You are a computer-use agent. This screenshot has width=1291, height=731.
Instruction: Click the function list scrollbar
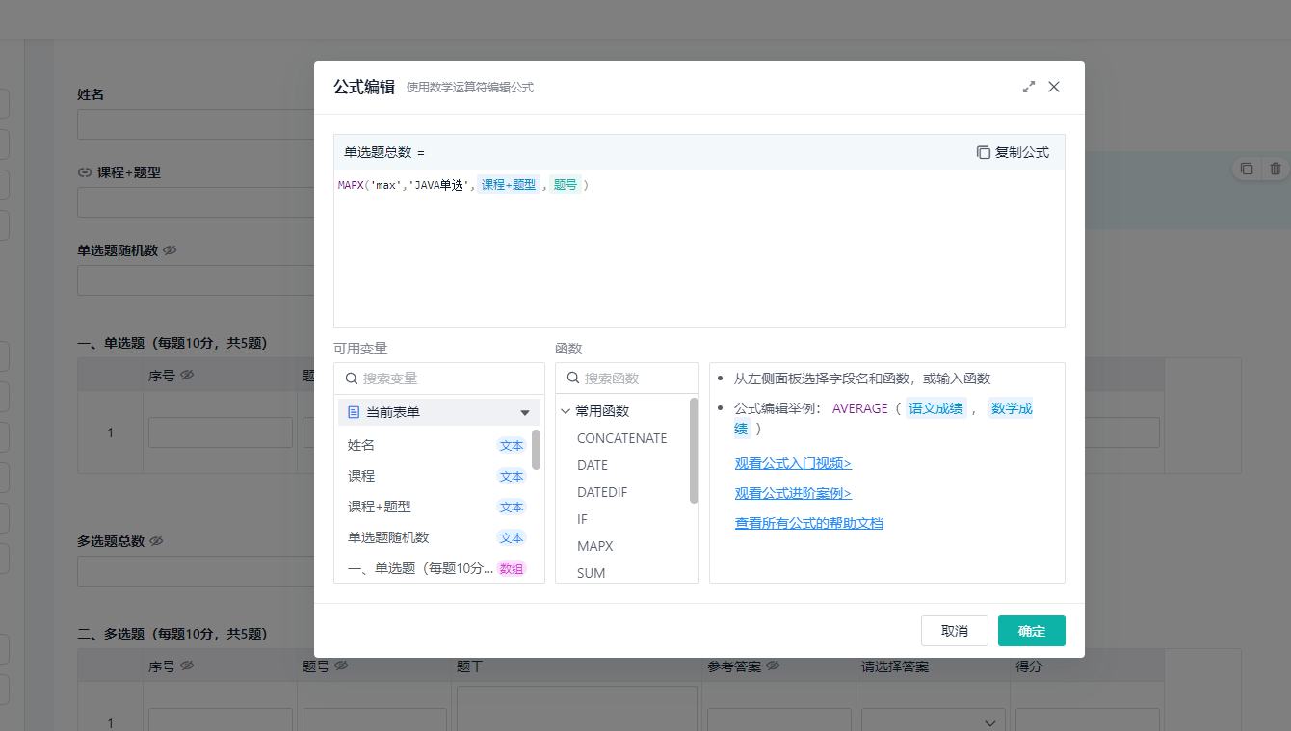coord(694,450)
